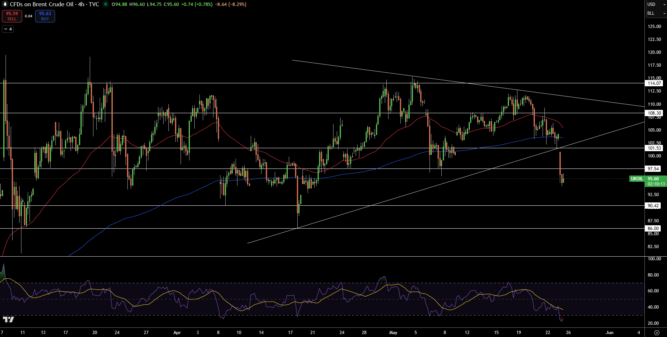Click the close value C95.60
Screen dimensions: 667x337
click(x=172, y=4)
